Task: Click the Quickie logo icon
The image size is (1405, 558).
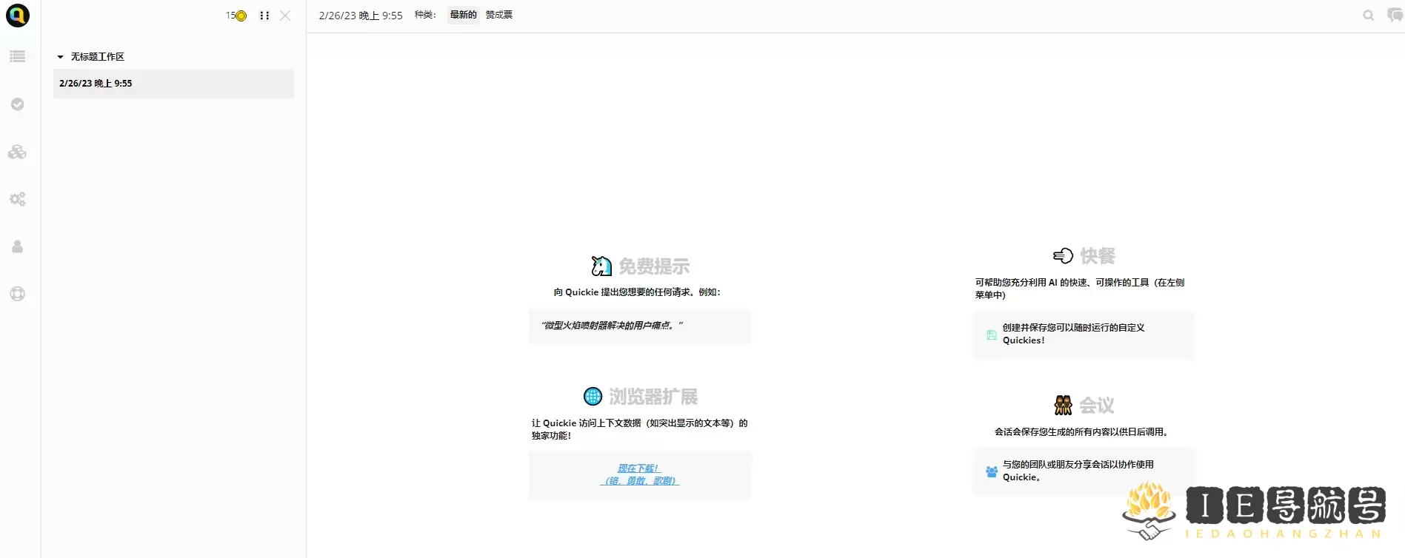Action: coord(18,16)
